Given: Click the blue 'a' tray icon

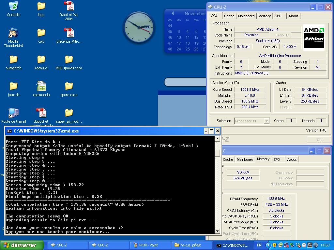Looking at the screenshot, I should click(x=316, y=245).
